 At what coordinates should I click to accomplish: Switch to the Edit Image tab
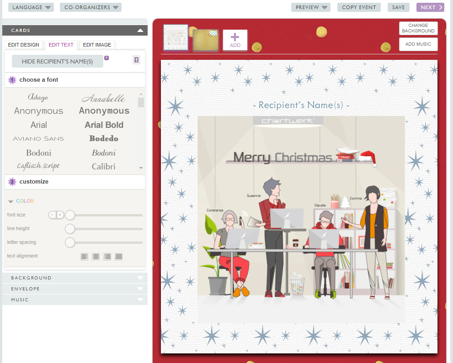coord(97,45)
